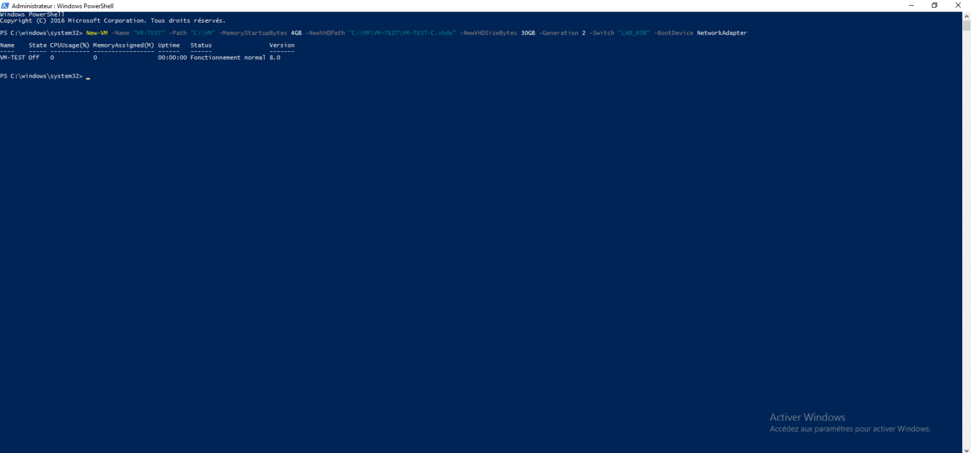Click the 4GB value in command
Screen dimensions: 971x453
coord(296,33)
